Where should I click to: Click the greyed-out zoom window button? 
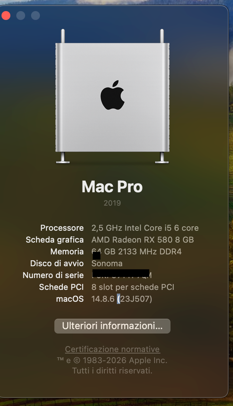35,16
